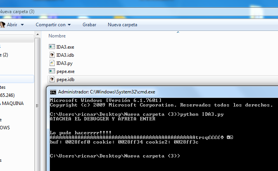
Task: Click the Administrador cmd.exe title bar
Action: click(155, 92)
